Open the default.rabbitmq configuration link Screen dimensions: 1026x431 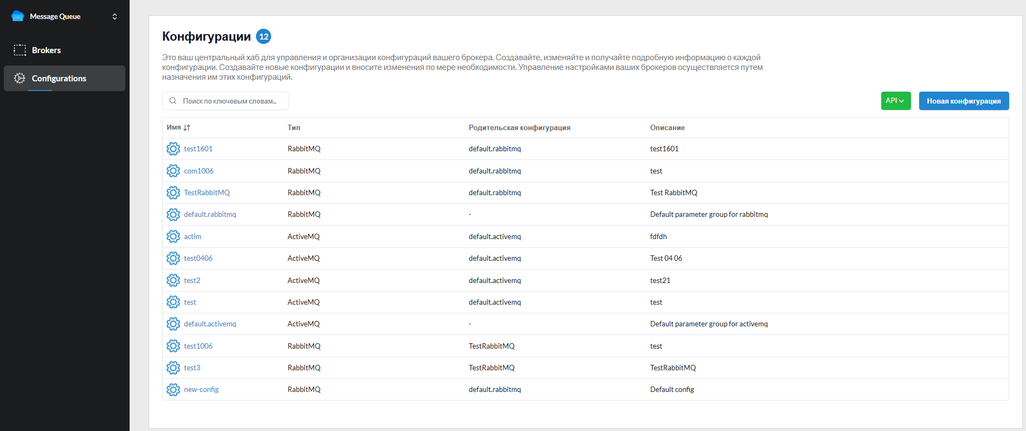click(x=210, y=214)
